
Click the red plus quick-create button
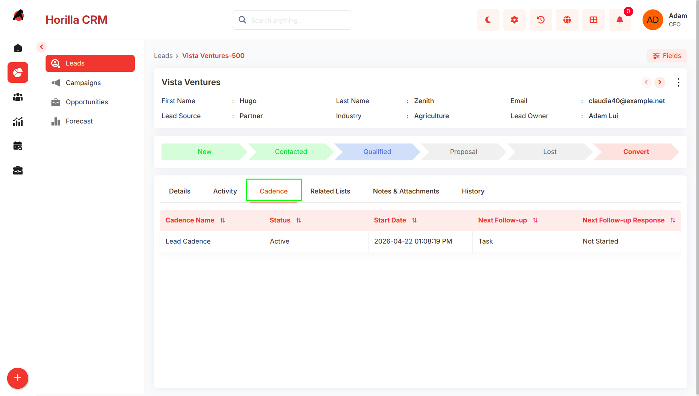click(18, 378)
